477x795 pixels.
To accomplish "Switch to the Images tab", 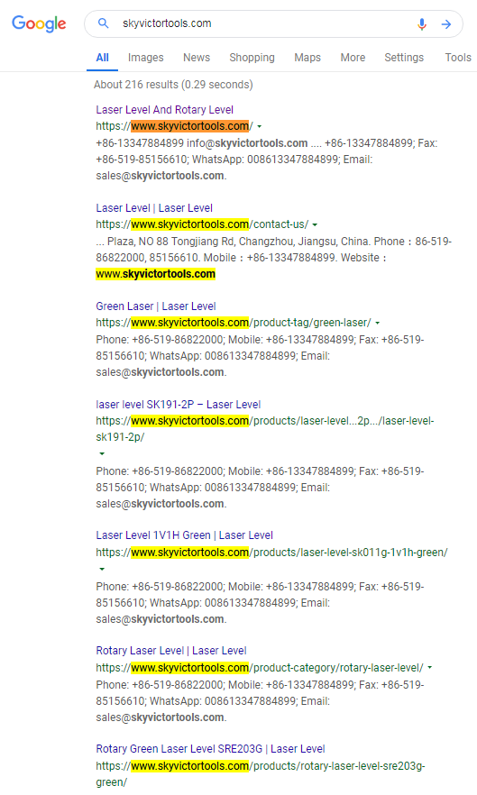I will 146,58.
